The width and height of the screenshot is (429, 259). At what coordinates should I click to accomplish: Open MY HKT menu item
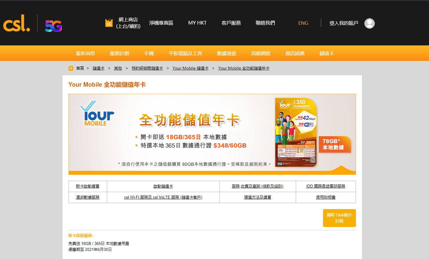[x=197, y=23]
